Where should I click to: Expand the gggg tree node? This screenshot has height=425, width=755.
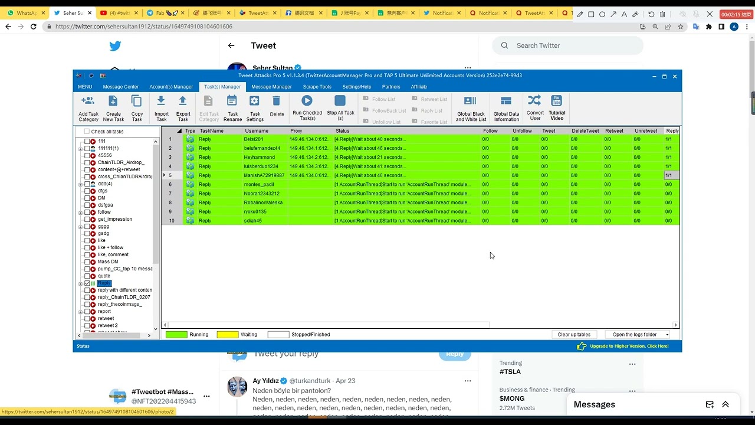coord(80,227)
